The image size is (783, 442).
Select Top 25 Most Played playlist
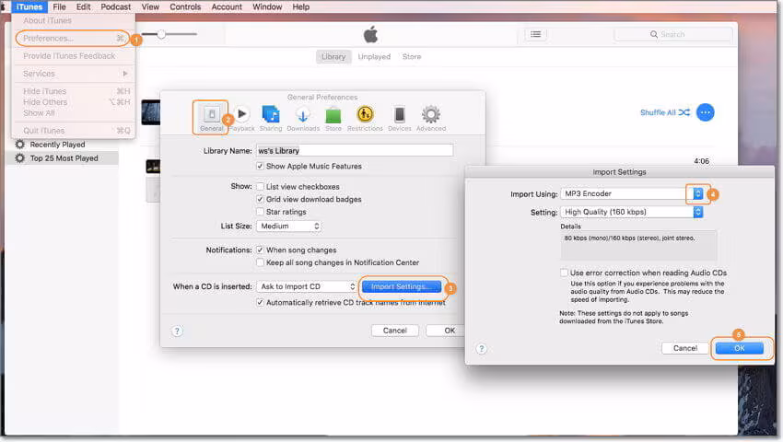point(62,158)
